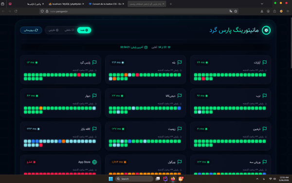Click the flag icon on the ترب card
292x183 pixels.
264,96
